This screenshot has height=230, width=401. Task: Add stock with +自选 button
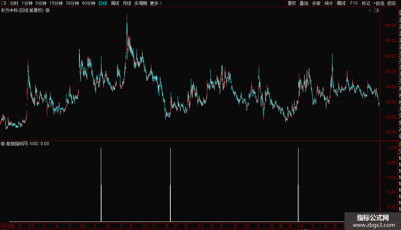coord(379,3)
